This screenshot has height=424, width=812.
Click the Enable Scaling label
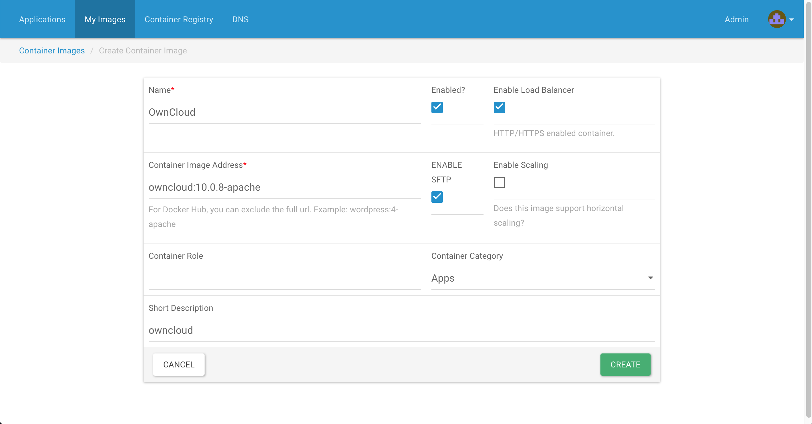point(521,165)
